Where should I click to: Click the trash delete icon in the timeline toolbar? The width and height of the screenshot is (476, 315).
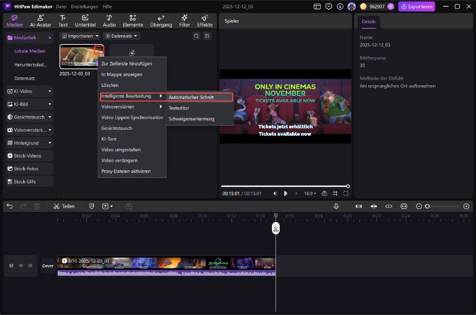(37, 206)
